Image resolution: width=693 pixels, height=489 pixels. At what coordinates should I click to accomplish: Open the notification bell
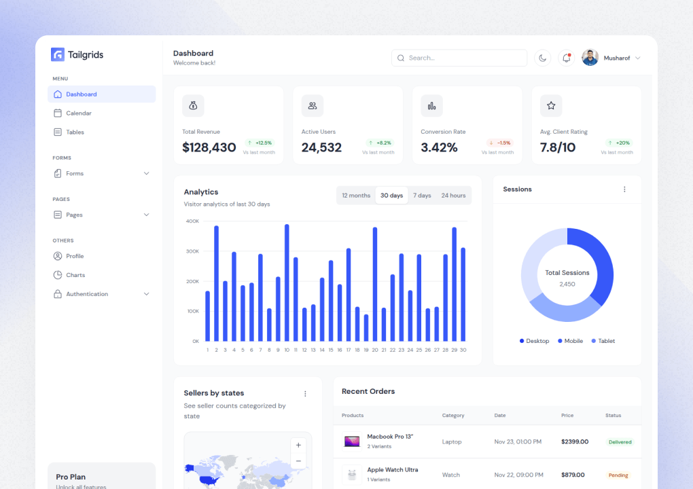click(x=566, y=58)
